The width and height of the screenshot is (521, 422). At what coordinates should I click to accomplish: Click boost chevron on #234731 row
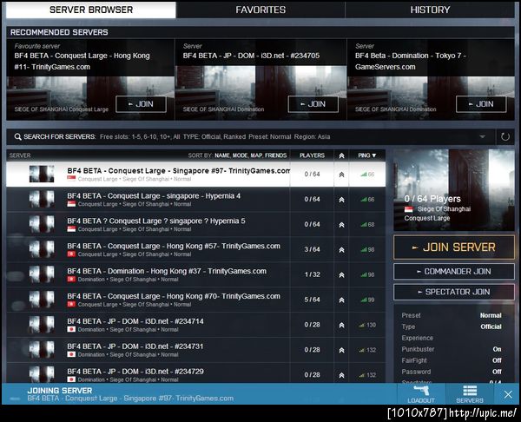(x=341, y=350)
